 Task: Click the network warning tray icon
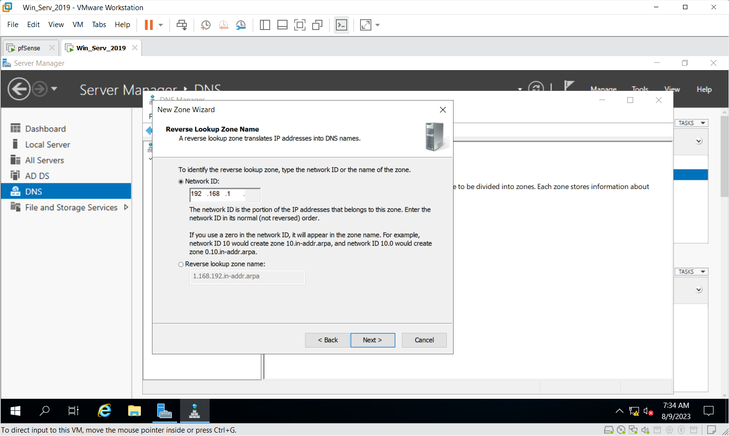(x=634, y=411)
